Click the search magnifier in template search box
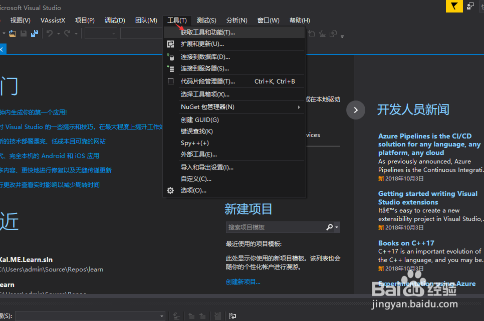This screenshot has height=321, width=484. pyautogui.click(x=329, y=227)
